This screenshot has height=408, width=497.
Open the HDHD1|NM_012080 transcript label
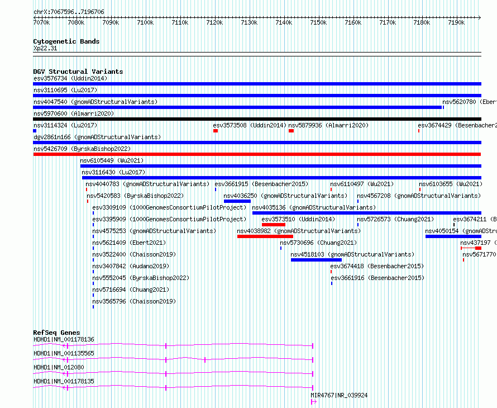click(x=59, y=367)
